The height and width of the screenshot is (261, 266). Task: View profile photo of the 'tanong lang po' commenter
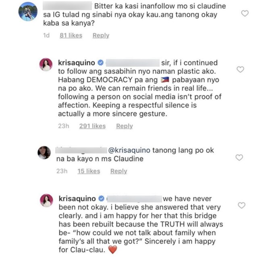(x=44, y=153)
